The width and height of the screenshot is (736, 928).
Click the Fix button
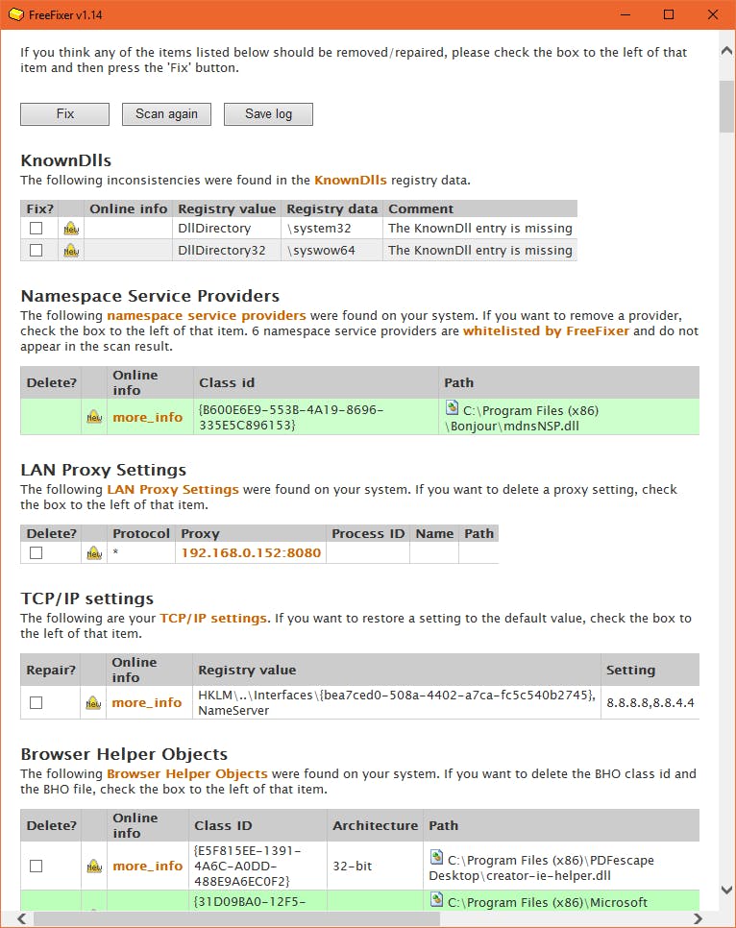point(64,114)
